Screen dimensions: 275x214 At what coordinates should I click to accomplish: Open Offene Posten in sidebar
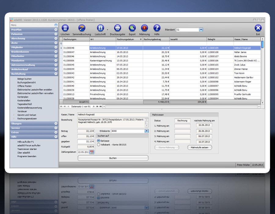(24, 86)
